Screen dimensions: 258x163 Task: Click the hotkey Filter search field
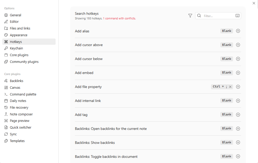tap(218, 16)
